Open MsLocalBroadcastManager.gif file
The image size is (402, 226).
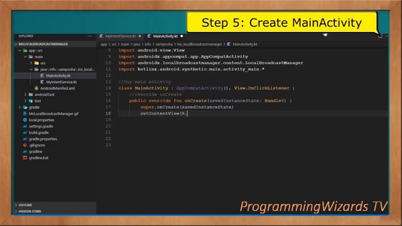(x=53, y=114)
